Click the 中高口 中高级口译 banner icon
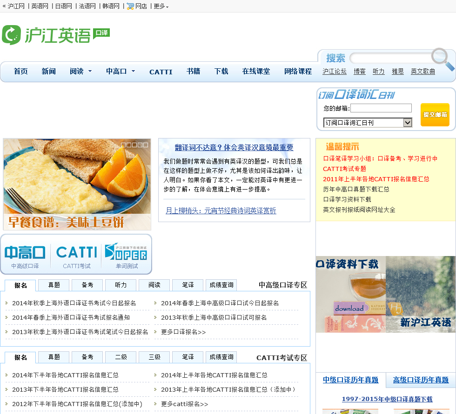Image resolution: width=456 pixels, height=414 pixels. tap(25, 257)
